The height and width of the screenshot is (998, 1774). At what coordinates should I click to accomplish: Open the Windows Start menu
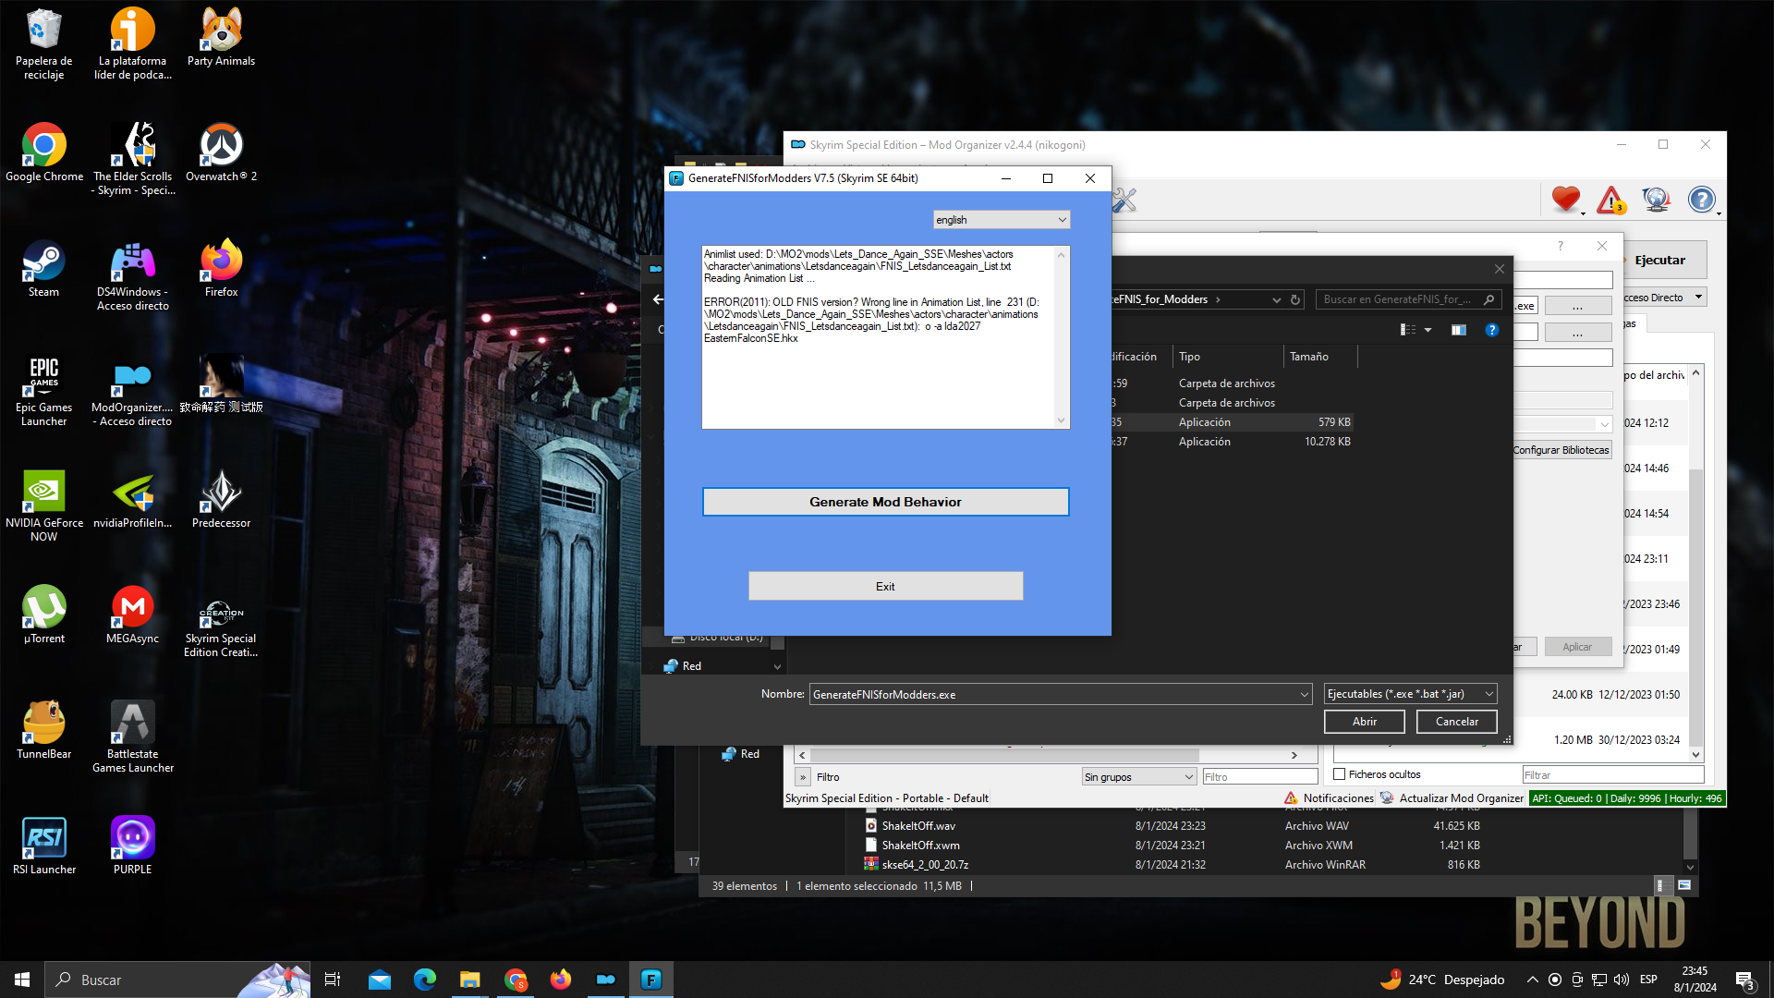(22, 980)
